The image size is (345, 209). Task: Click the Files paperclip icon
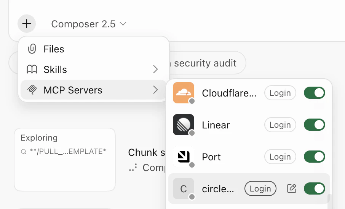click(x=32, y=49)
